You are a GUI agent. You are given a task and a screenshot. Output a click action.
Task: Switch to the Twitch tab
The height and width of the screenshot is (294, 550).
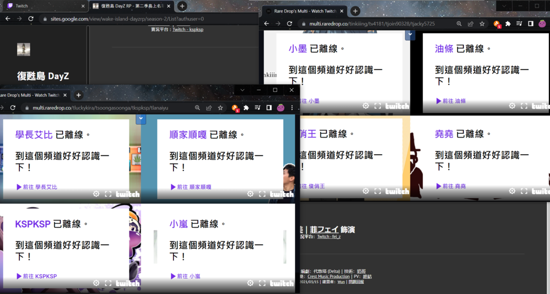(45, 6)
